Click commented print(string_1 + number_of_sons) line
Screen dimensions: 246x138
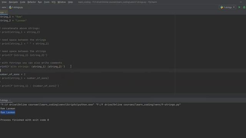(x=25, y=78)
